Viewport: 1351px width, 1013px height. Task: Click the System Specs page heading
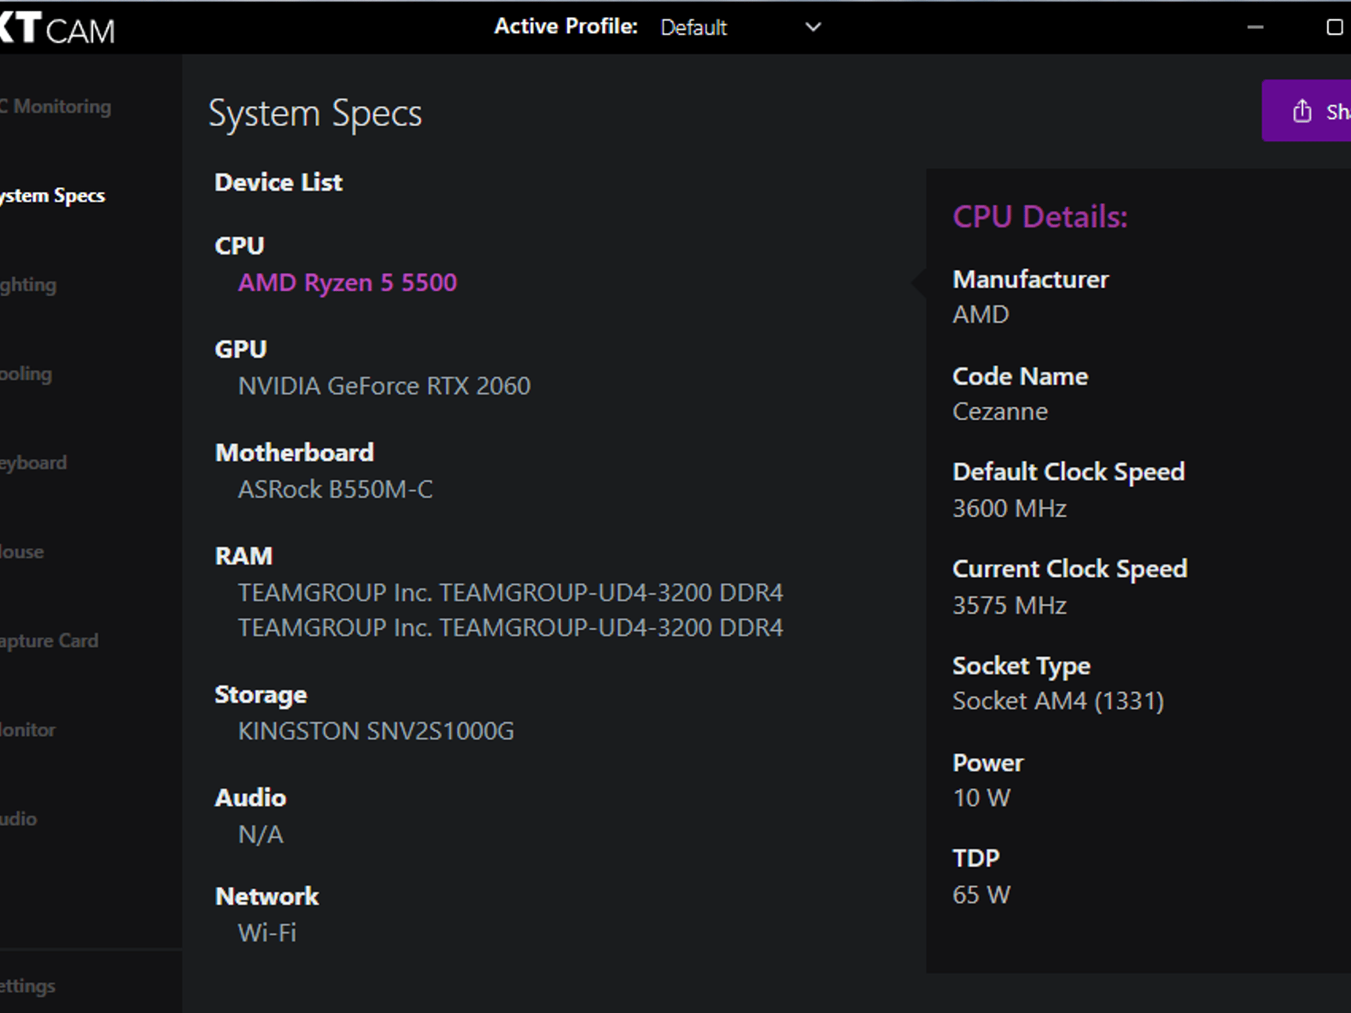coord(315,114)
